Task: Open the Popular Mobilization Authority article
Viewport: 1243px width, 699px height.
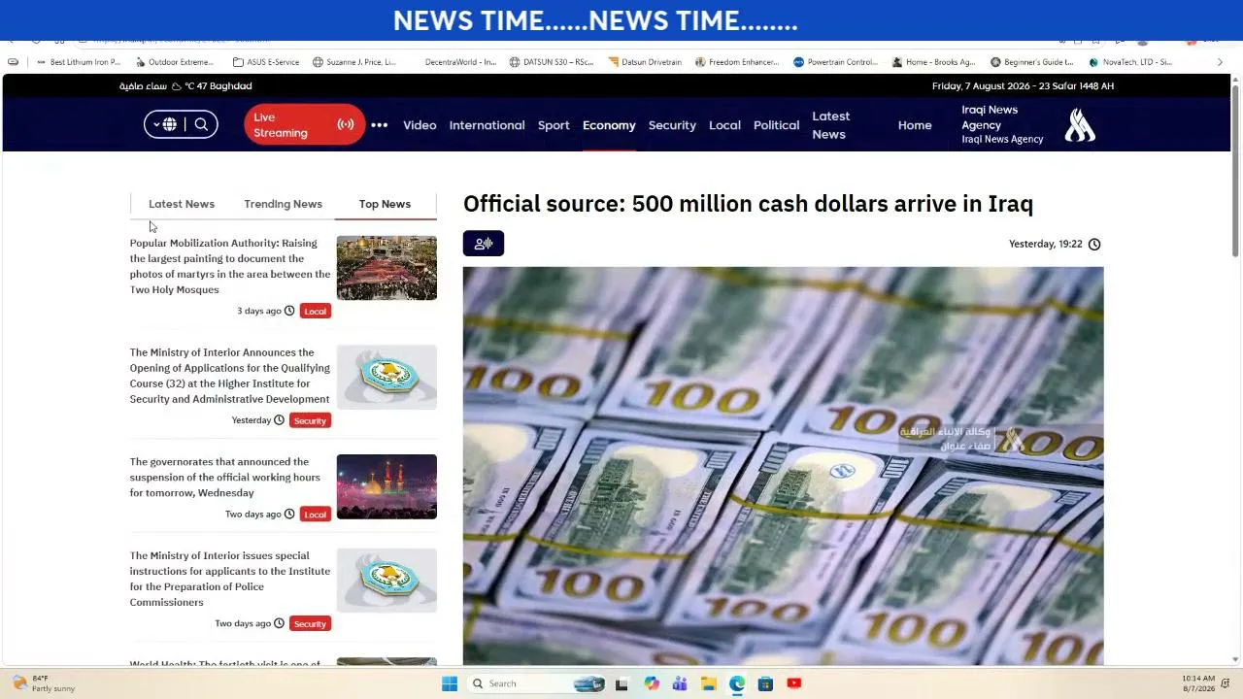Action: pos(230,266)
